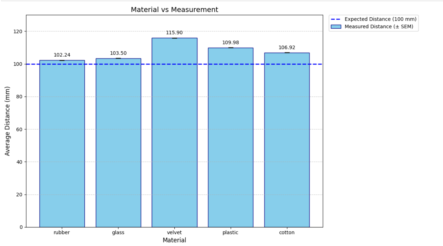Viewport: 443px width, 246px height.
Task: Click the 115.90 value label
Action: (174, 33)
